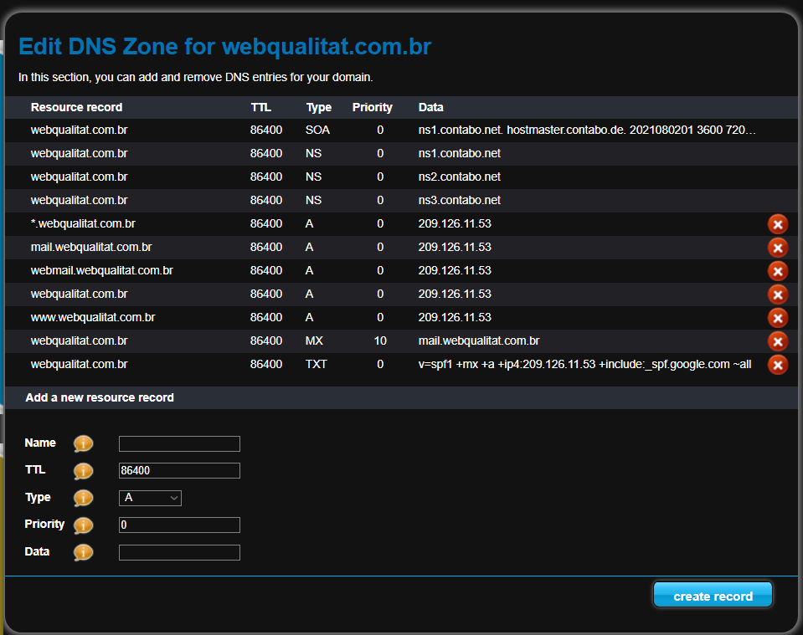Focus the Data input field
This screenshot has height=635, width=803.
pos(179,553)
